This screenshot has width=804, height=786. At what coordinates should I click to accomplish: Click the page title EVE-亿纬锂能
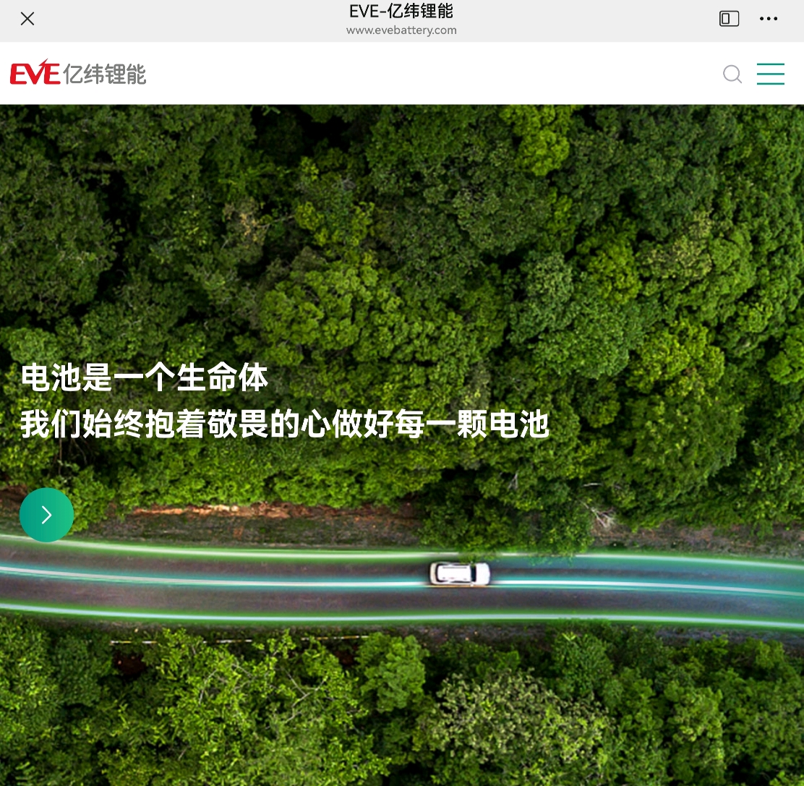(x=401, y=11)
